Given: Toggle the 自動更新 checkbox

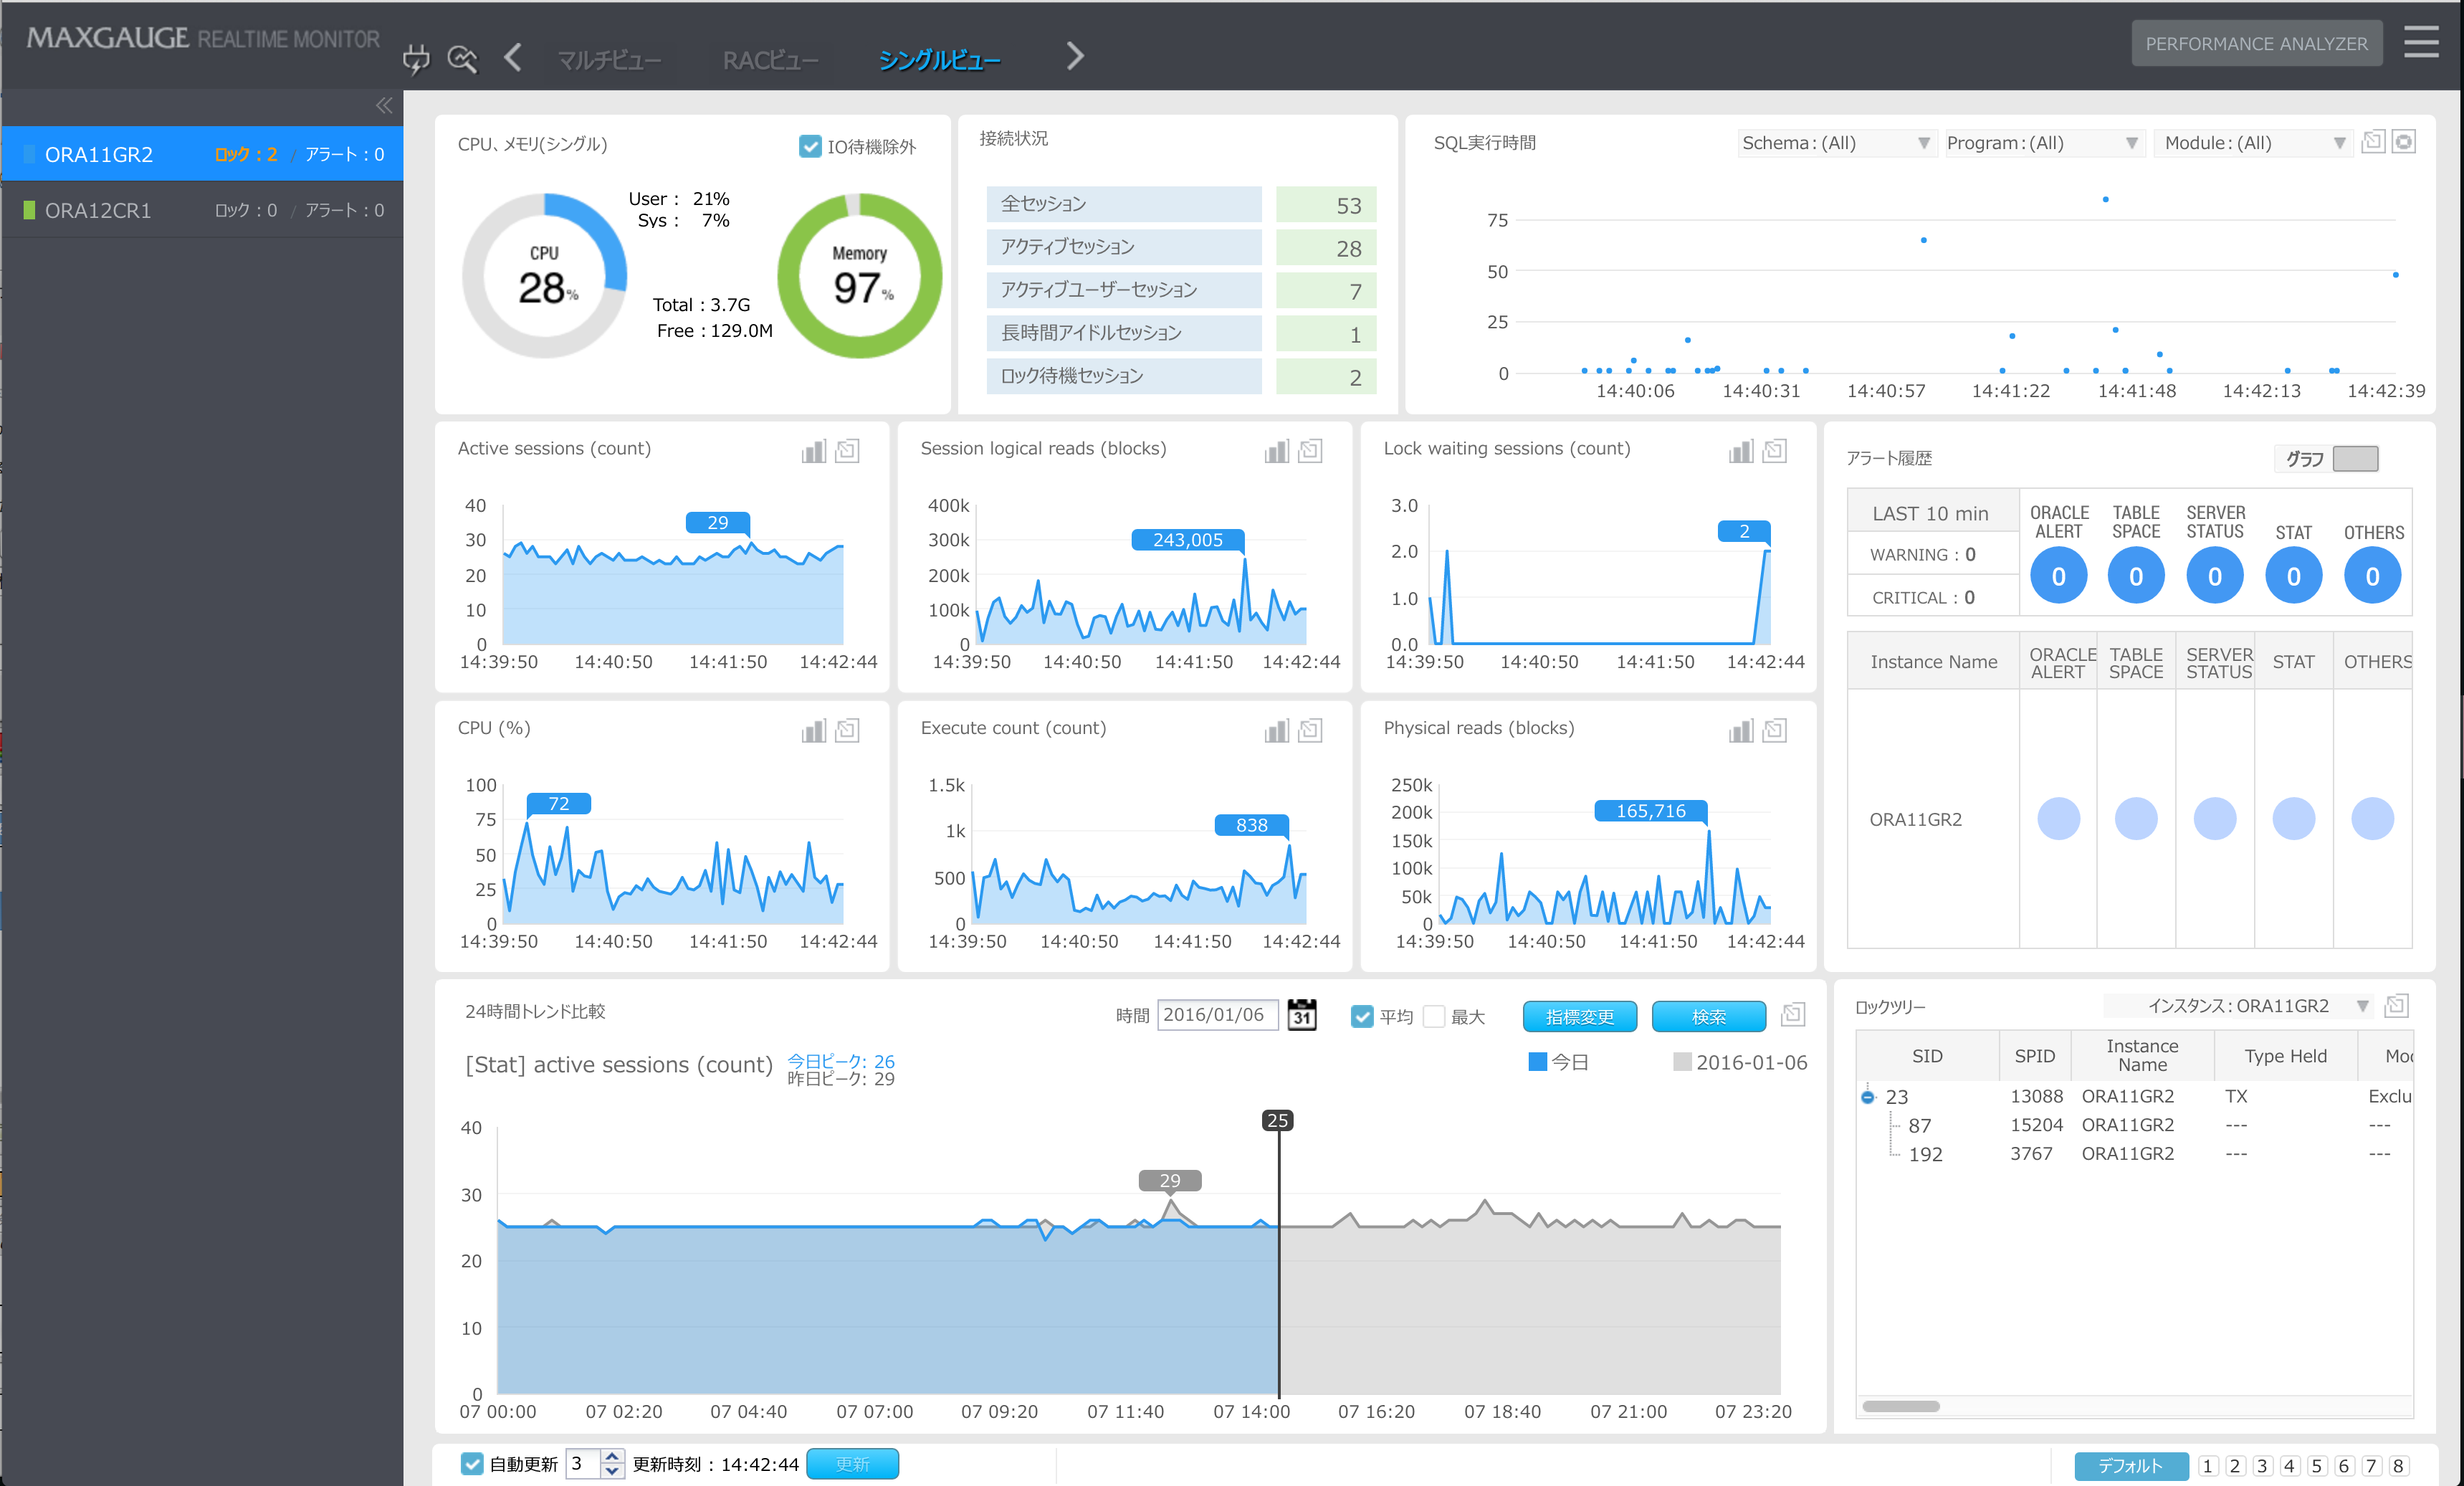Looking at the screenshot, I should point(472,1463).
